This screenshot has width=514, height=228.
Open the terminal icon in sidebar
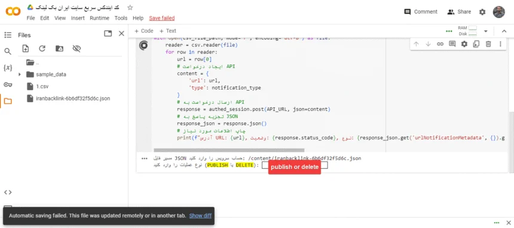pyautogui.click(x=8, y=207)
